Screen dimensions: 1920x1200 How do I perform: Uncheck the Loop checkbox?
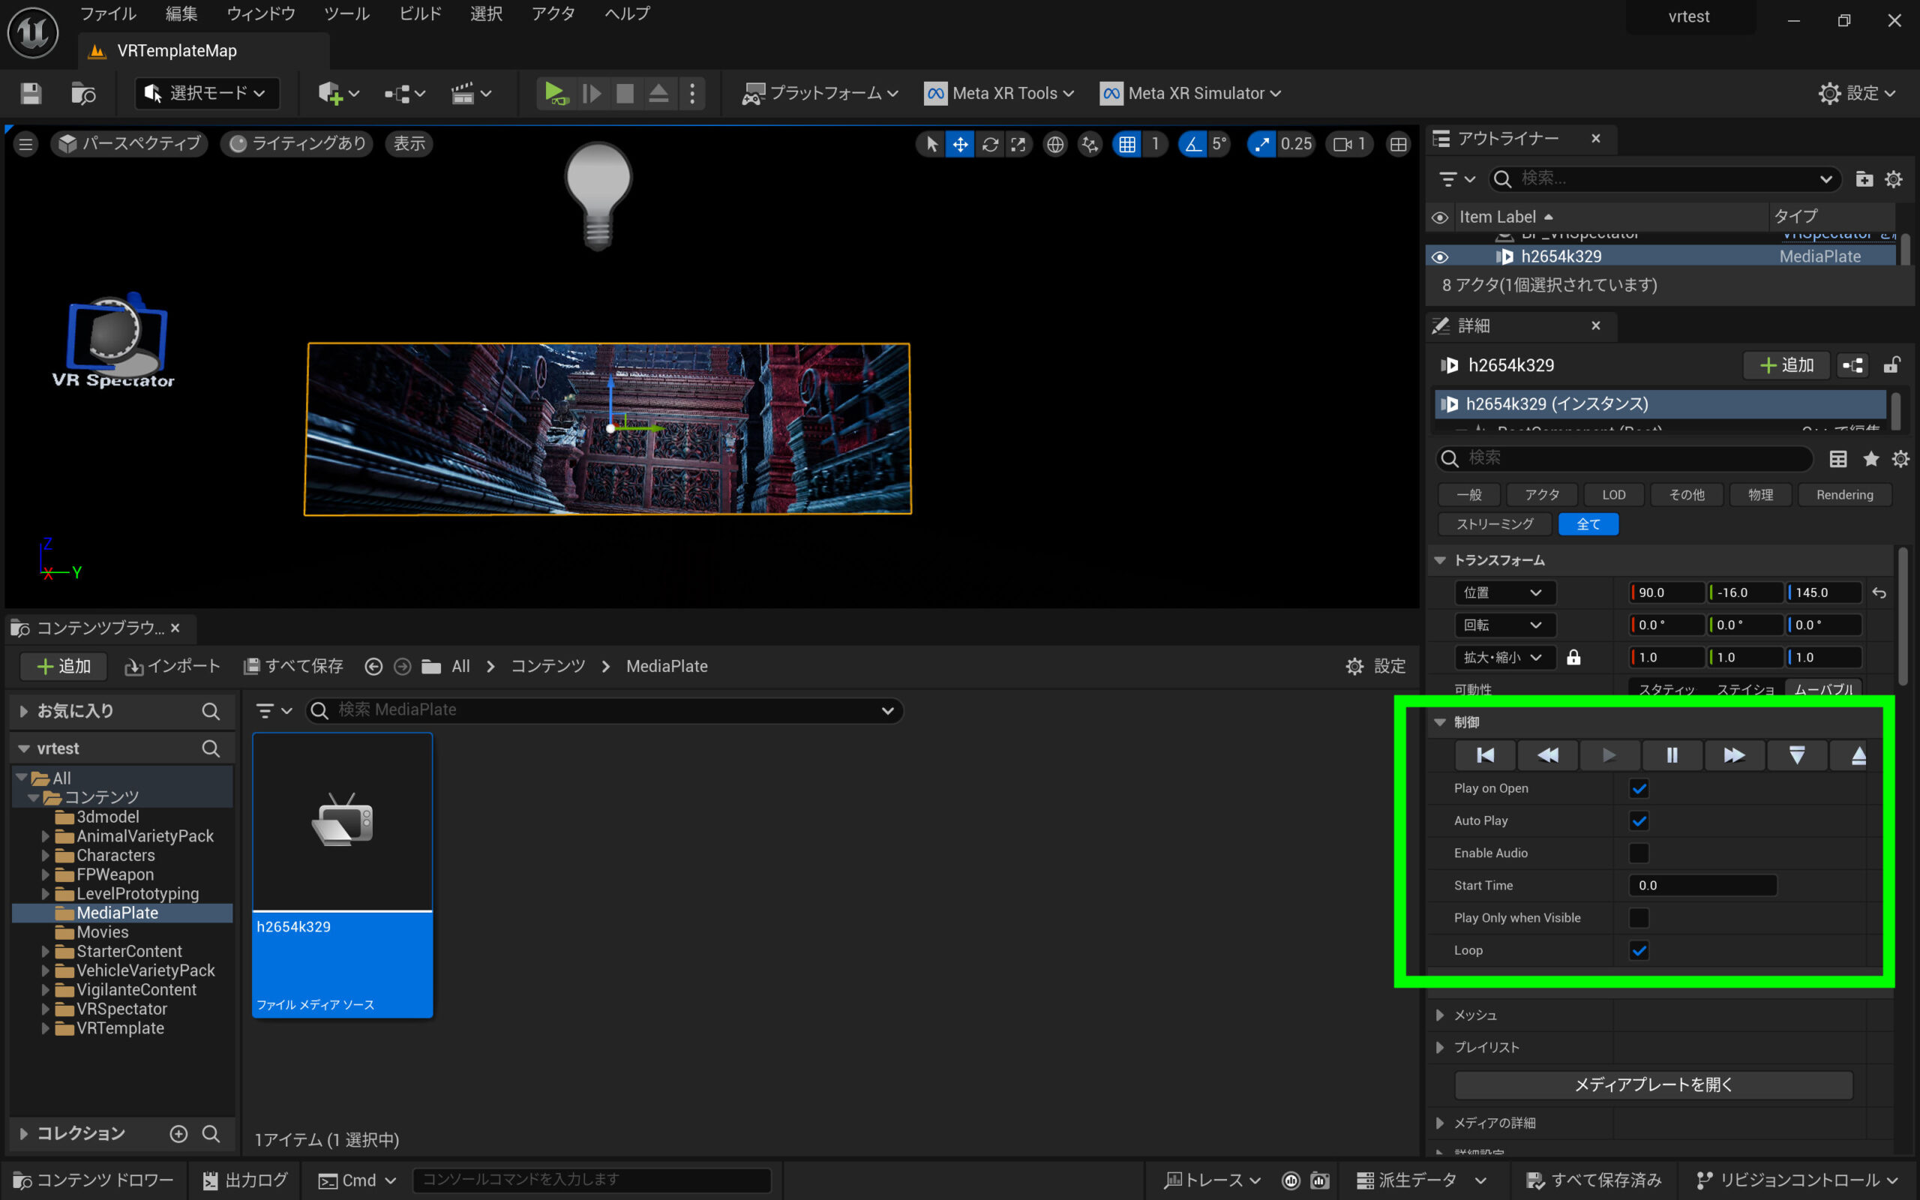pos(1638,950)
